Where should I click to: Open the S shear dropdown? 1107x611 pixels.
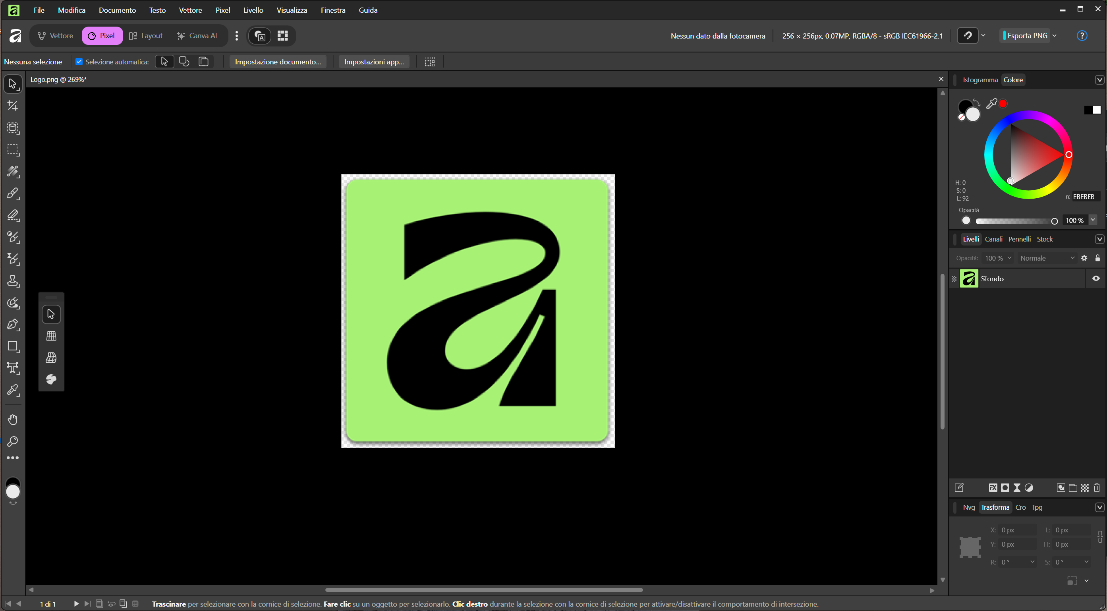click(x=1086, y=562)
